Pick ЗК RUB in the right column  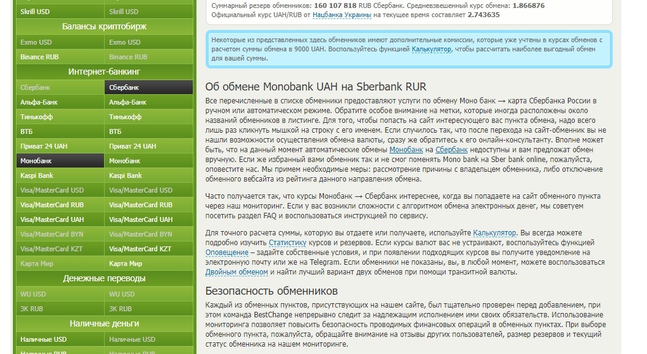[x=149, y=309]
